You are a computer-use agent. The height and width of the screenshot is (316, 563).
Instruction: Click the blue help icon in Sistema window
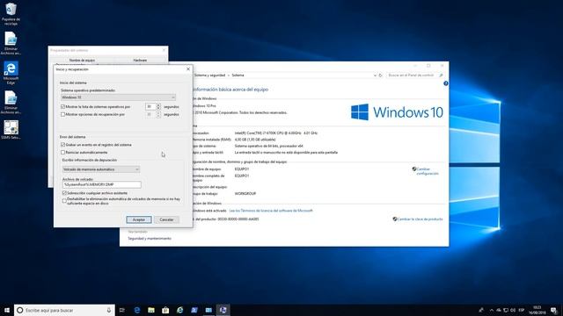pos(446,83)
